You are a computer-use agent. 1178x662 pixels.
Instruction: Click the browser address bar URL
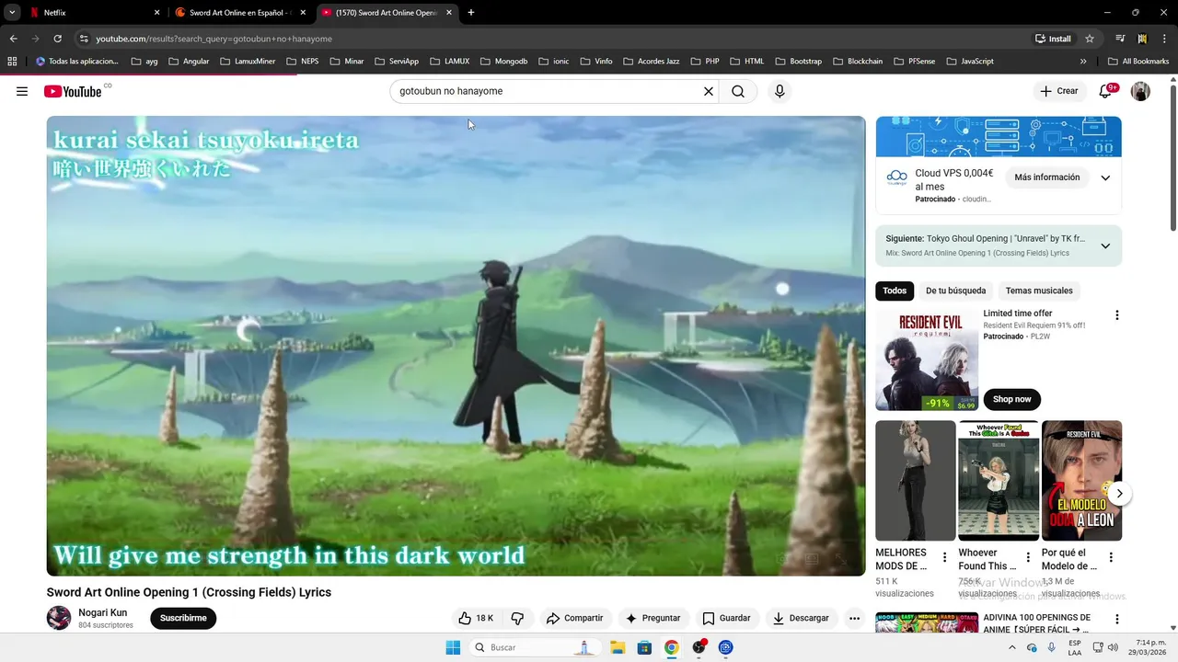click(x=214, y=39)
